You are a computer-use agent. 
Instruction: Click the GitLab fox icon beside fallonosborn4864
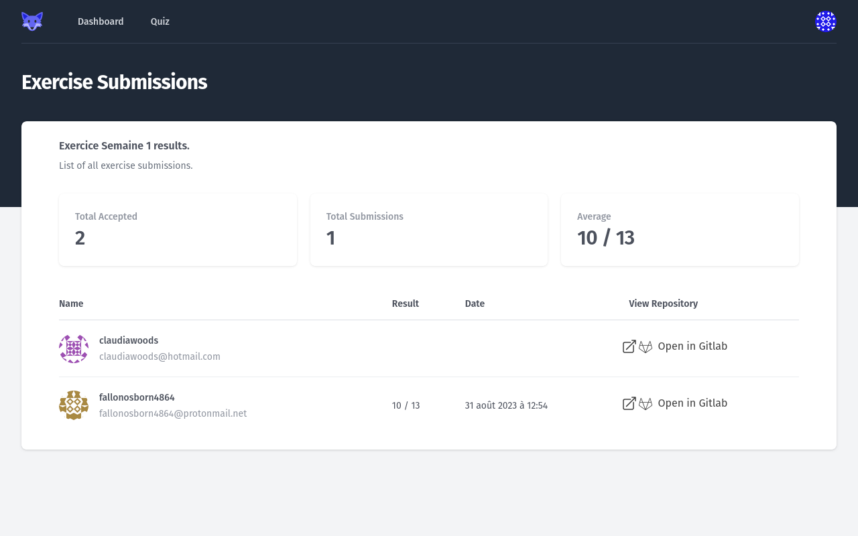(646, 403)
